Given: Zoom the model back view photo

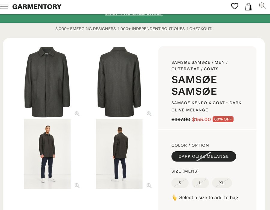Looking at the screenshot, I should [149, 185].
